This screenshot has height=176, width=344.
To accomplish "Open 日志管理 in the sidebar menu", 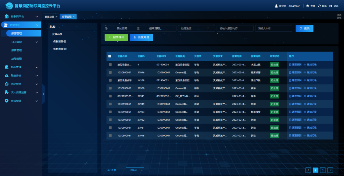I will click(x=17, y=42).
